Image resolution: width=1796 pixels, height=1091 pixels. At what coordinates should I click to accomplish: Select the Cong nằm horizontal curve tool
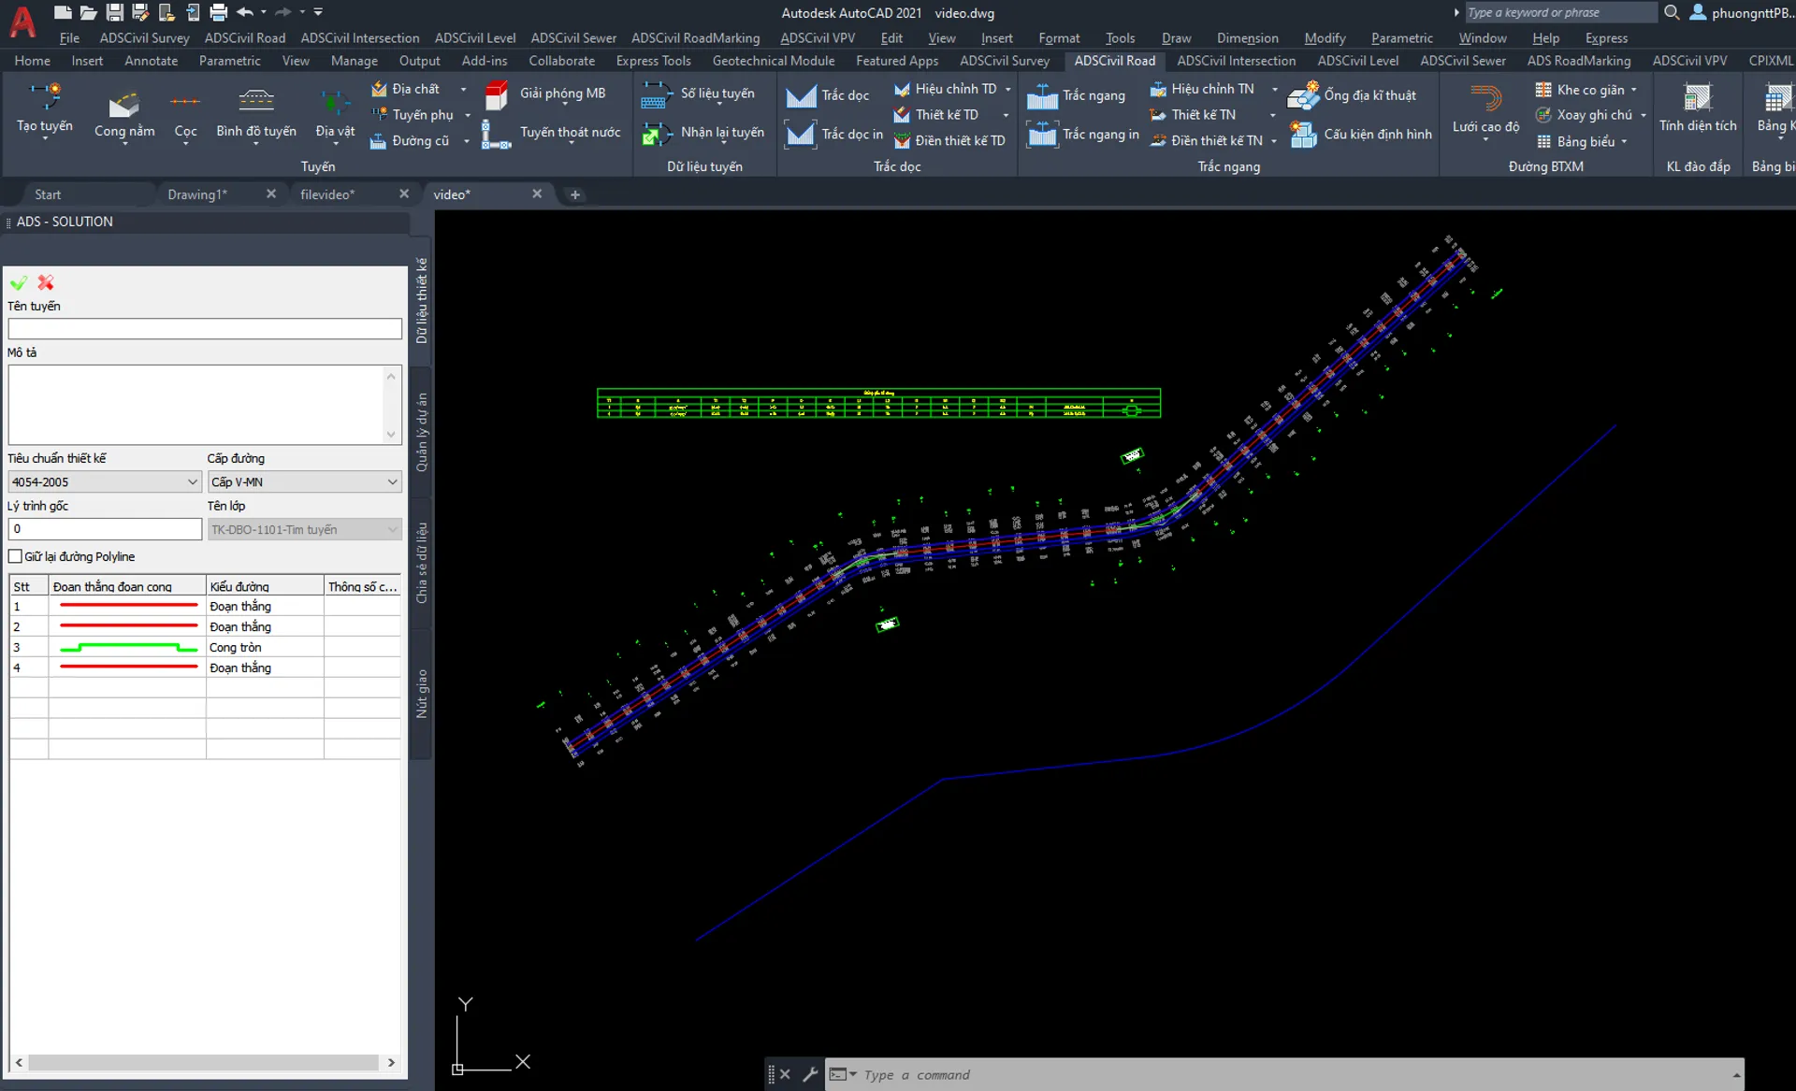coord(123,103)
